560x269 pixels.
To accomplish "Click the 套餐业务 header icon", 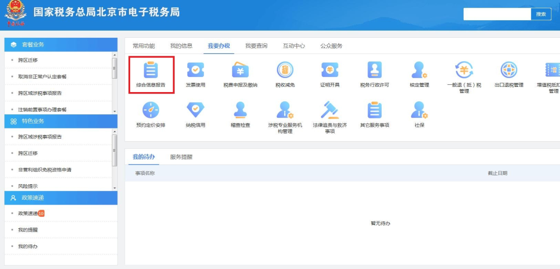I will click(x=13, y=44).
